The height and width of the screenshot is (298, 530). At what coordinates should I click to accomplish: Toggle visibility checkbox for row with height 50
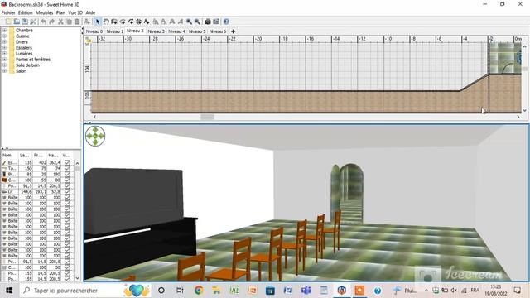(67, 267)
